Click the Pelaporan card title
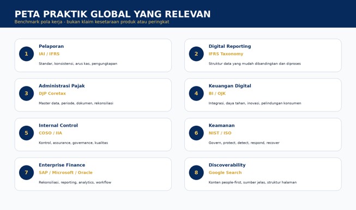 point(51,46)
